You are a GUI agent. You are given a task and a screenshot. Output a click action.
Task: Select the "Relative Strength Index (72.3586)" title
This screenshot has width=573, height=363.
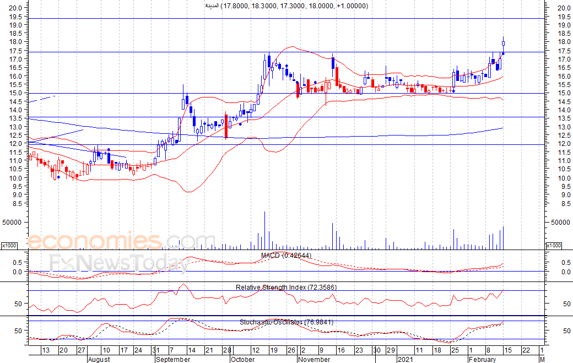286,288
